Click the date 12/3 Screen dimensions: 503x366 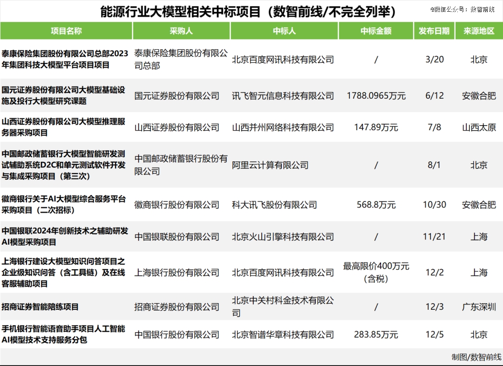click(435, 307)
